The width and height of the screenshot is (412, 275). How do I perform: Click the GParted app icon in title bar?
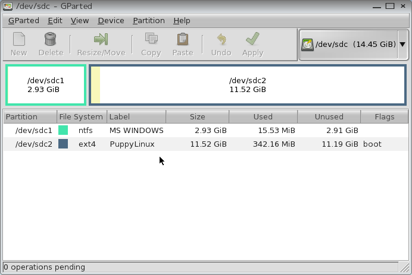(8, 6)
